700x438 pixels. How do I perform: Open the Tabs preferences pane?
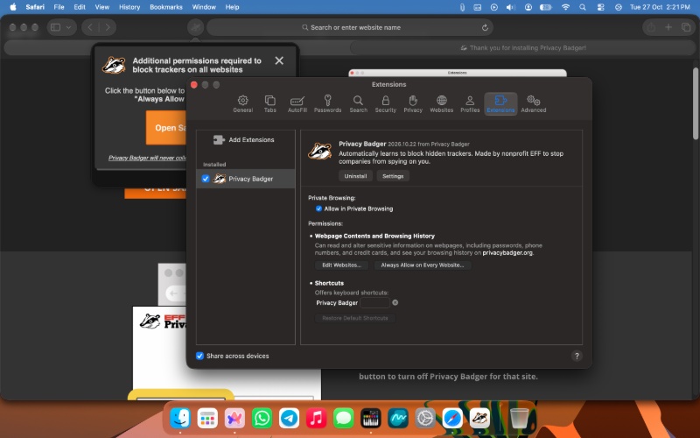point(270,103)
